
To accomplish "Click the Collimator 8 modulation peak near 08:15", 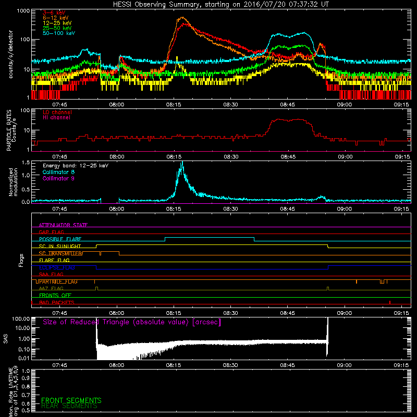I will [x=182, y=163].
